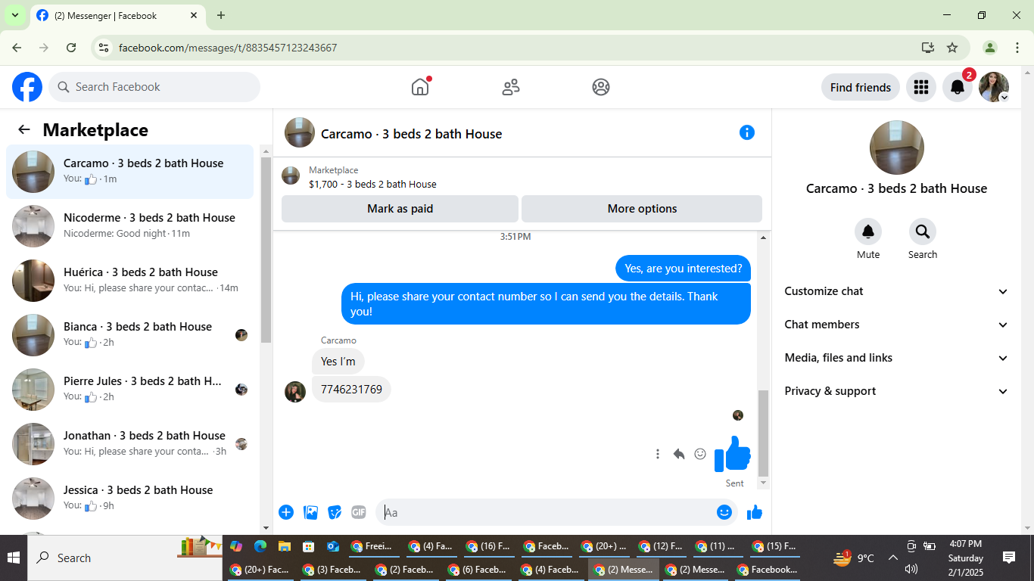Open Jessica conversation

[x=129, y=499]
